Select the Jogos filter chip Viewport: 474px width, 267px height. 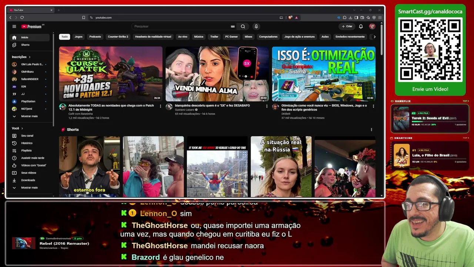79,37
